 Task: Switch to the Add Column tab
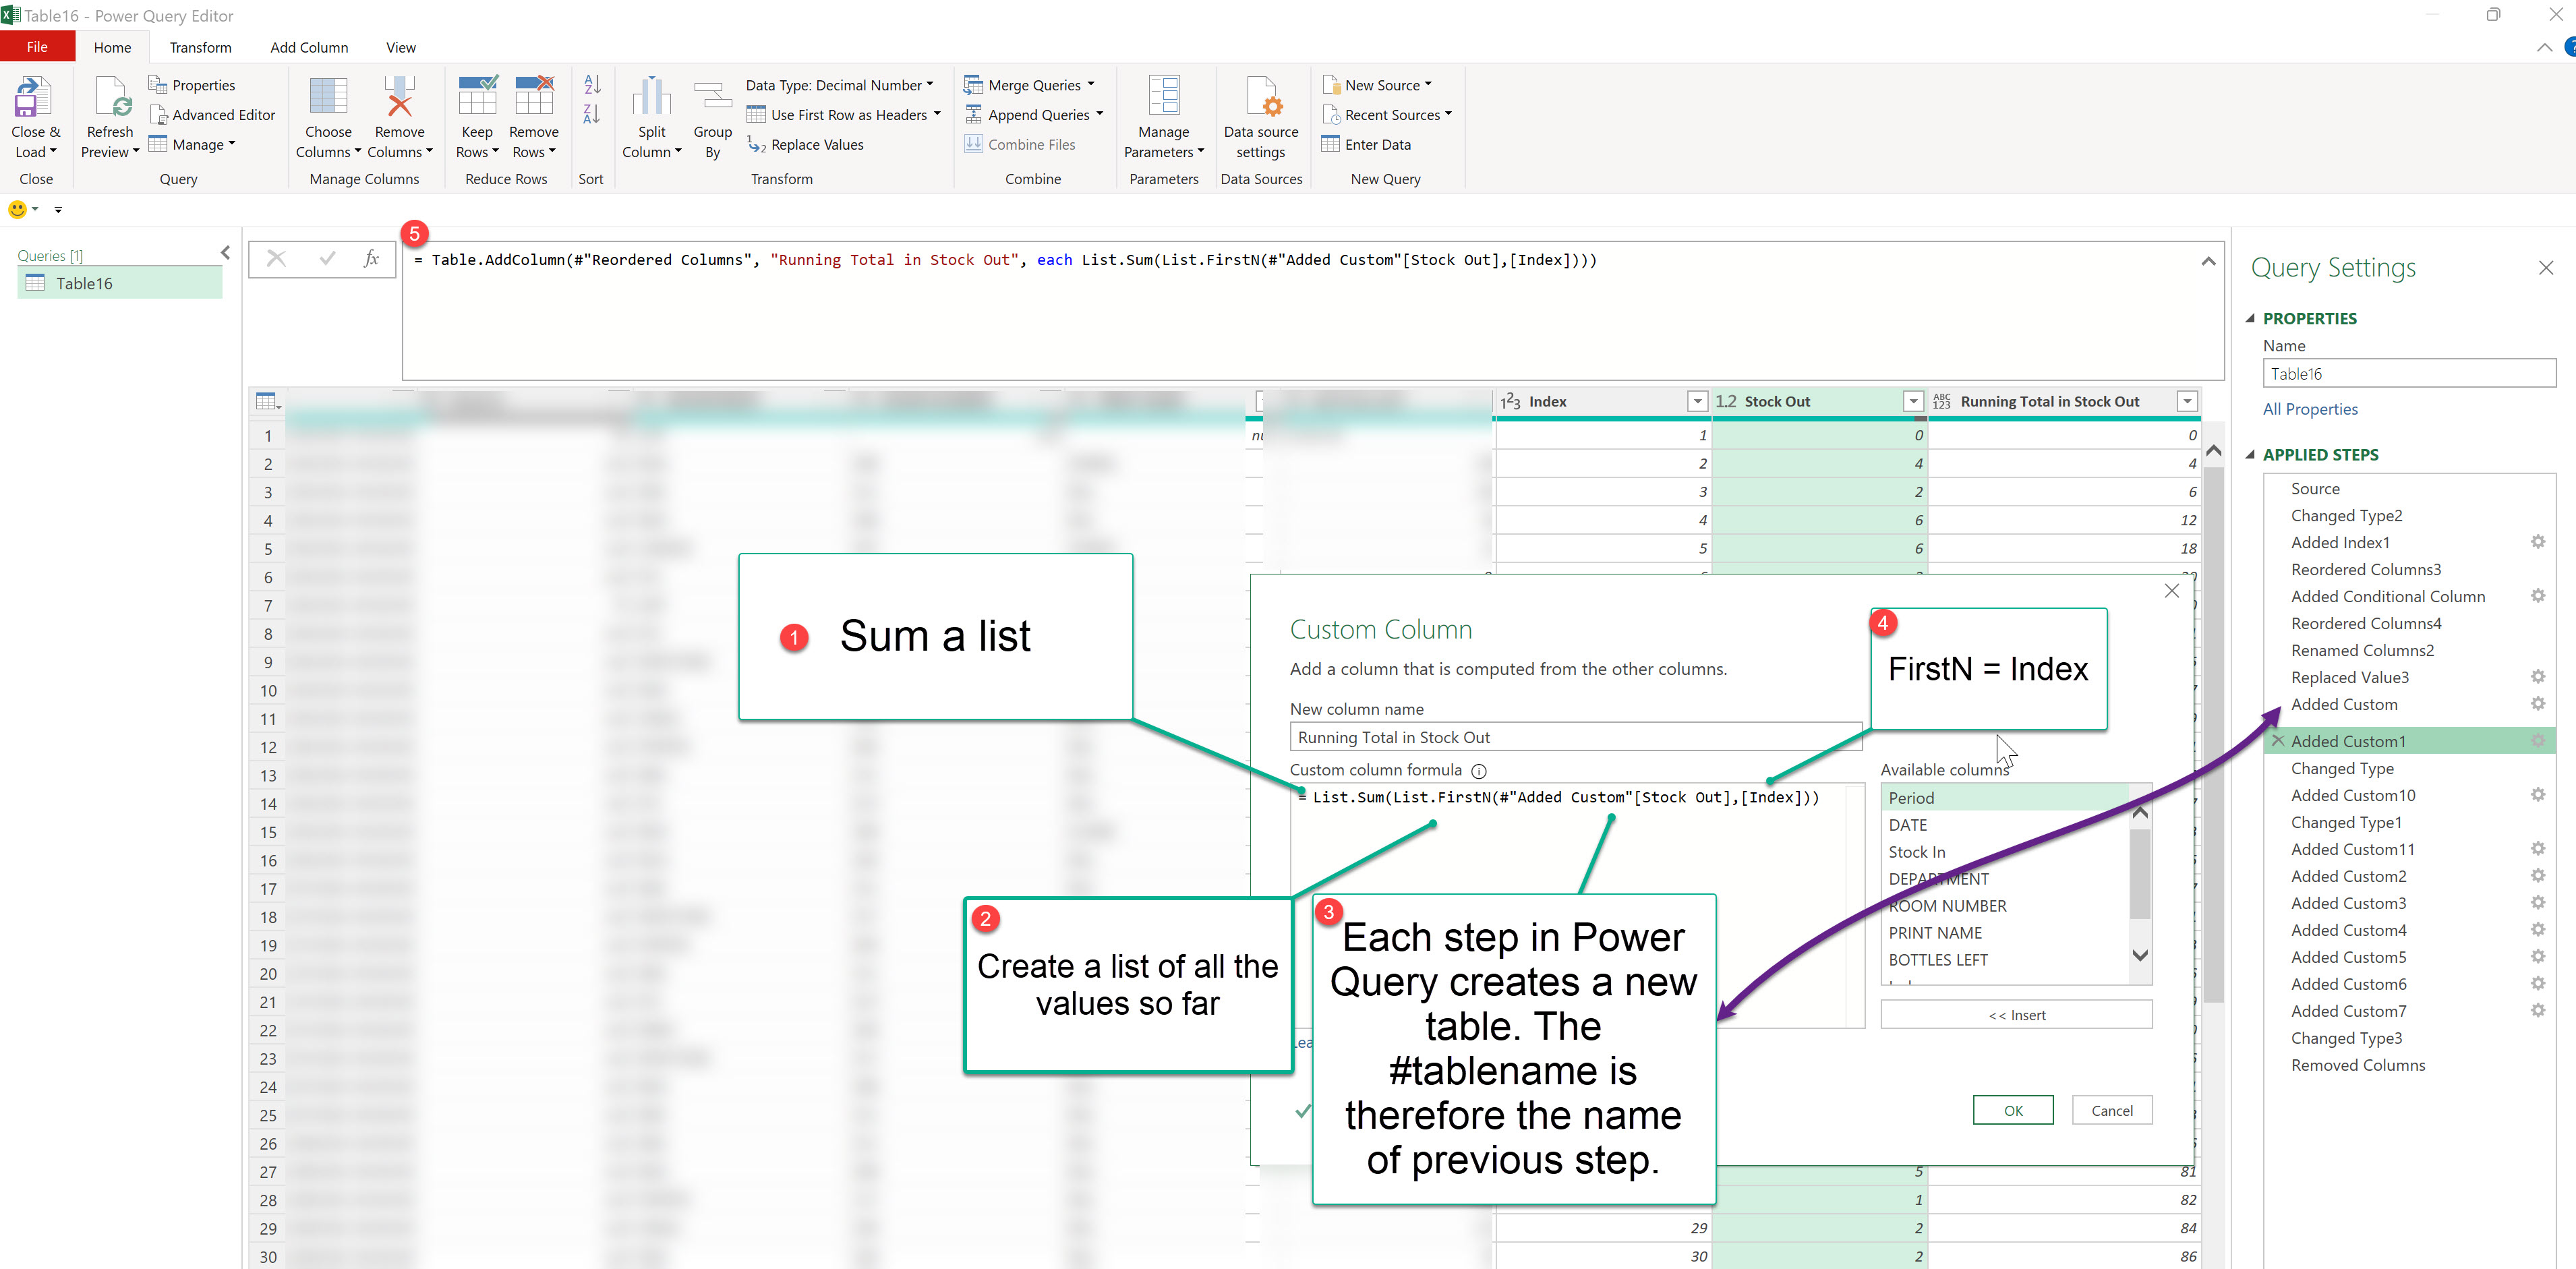coord(309,47)
